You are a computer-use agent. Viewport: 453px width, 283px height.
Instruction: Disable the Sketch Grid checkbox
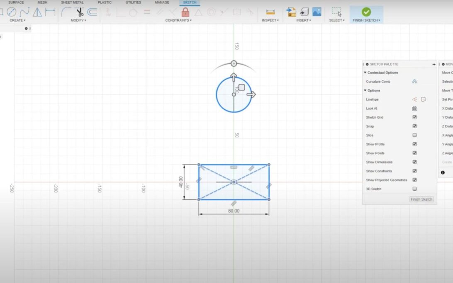[414, 118]
